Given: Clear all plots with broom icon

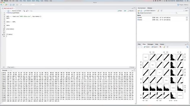Looking at the screenshot, I should point(164,47).
